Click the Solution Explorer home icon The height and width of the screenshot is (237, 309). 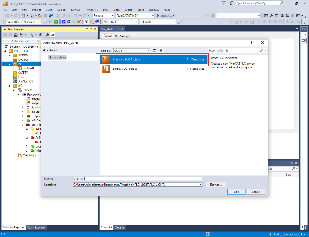[16, 35]
